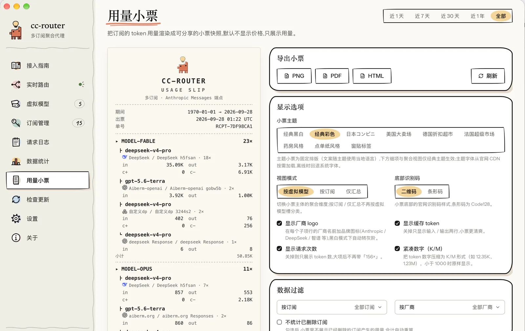This screenshot has height=331, width=525.
Task: Click the 小计 50.85K subtotal row
Action: coord(184,256)
